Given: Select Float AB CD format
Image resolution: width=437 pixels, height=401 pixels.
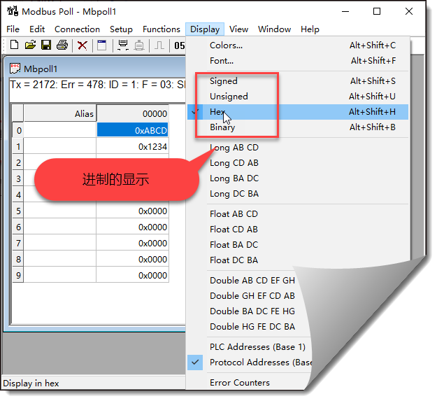Looking at the screenshot, I should pyautogui.click(x=298, y=214).
